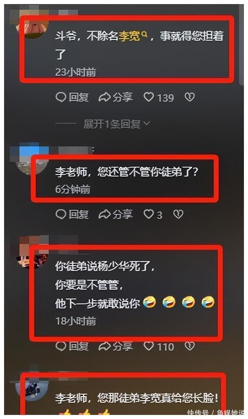The height and width of the screenshot is (419, 248).
Task: Open the fourth commenter's avatar at bottom
Action: [32, 387]
